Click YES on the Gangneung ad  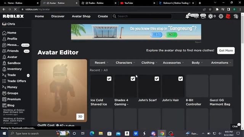point(156,35)
